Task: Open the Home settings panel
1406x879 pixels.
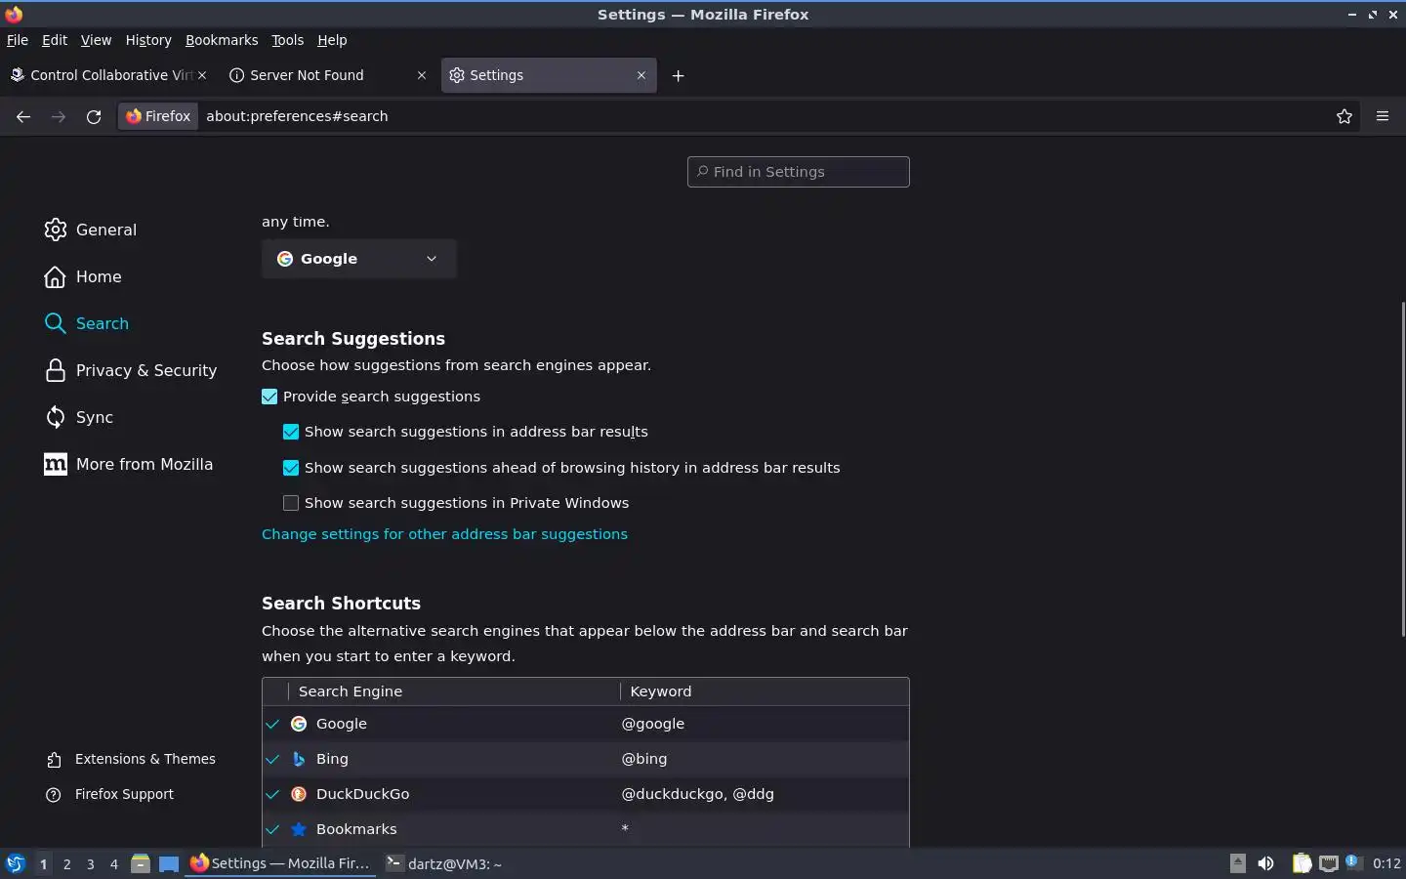Action: 82,276
